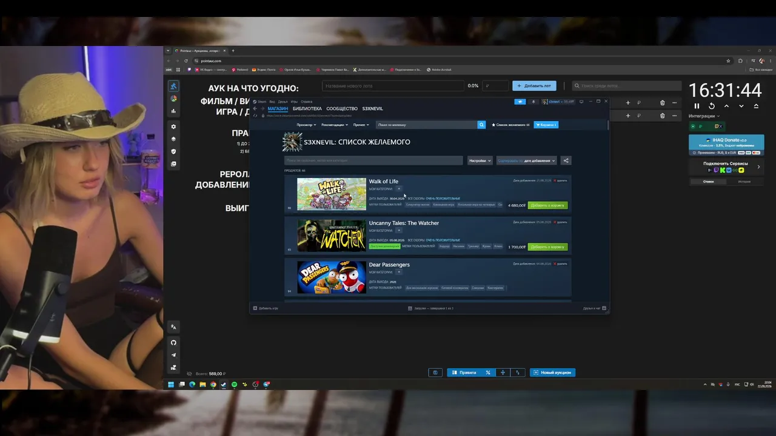The image size is (776, 436).
Task: Toggle total sum visibility eye icon
Action: (x=189, y=374)
